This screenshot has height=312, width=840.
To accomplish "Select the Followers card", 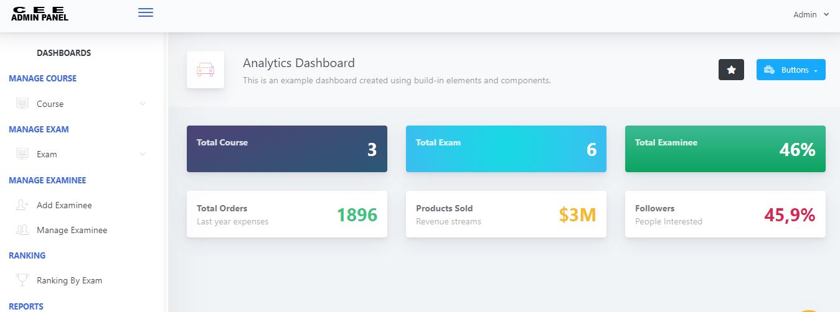I will coord(725,214).
